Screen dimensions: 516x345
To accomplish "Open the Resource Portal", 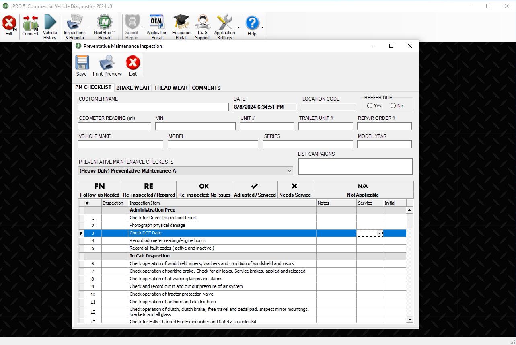I will 181,25.
